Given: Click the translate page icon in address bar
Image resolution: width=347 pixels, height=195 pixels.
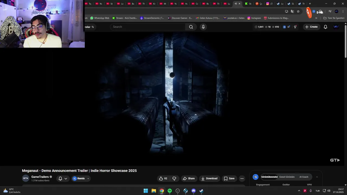Looking at the screenshot, I should pos(292,11).
